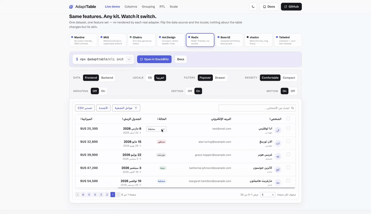
Task: Turn grouping Off
Action: click(95, 91)
